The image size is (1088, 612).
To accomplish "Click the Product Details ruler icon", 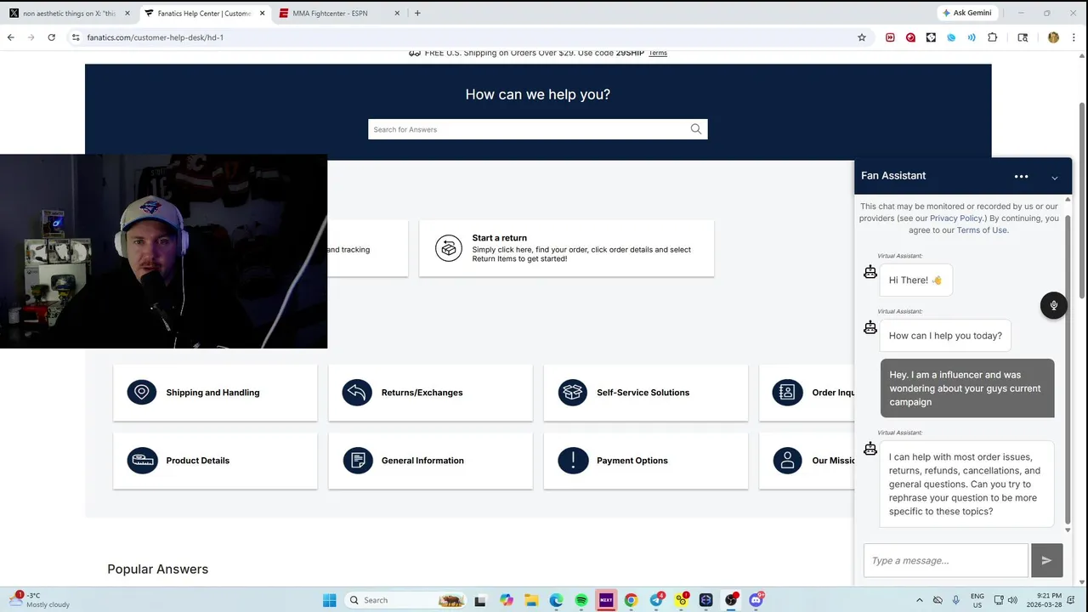I will (142, 461).
